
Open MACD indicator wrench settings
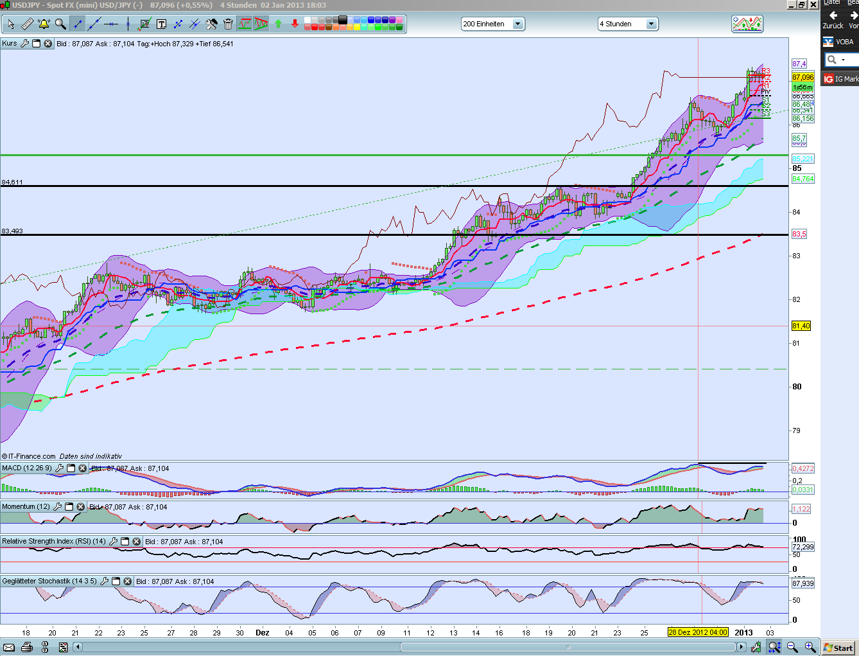click(60, 468)
